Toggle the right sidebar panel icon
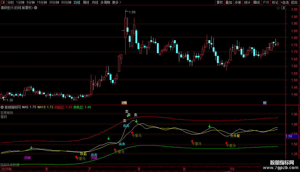Viewport: 300px width, 172px height. click(283, 8)
